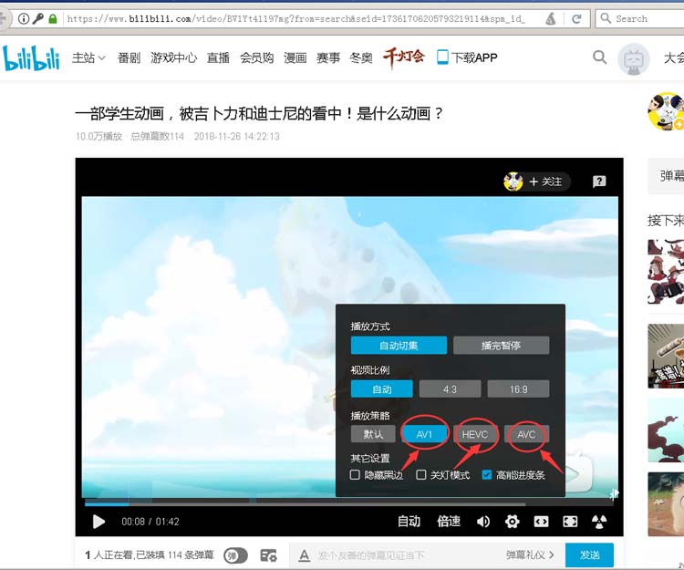Click the play button in video player

pos(98,522)
